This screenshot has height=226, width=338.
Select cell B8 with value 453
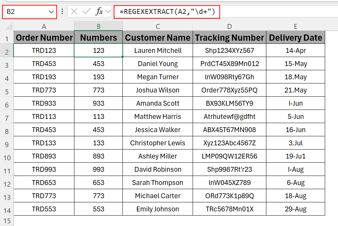click(98, 130)
